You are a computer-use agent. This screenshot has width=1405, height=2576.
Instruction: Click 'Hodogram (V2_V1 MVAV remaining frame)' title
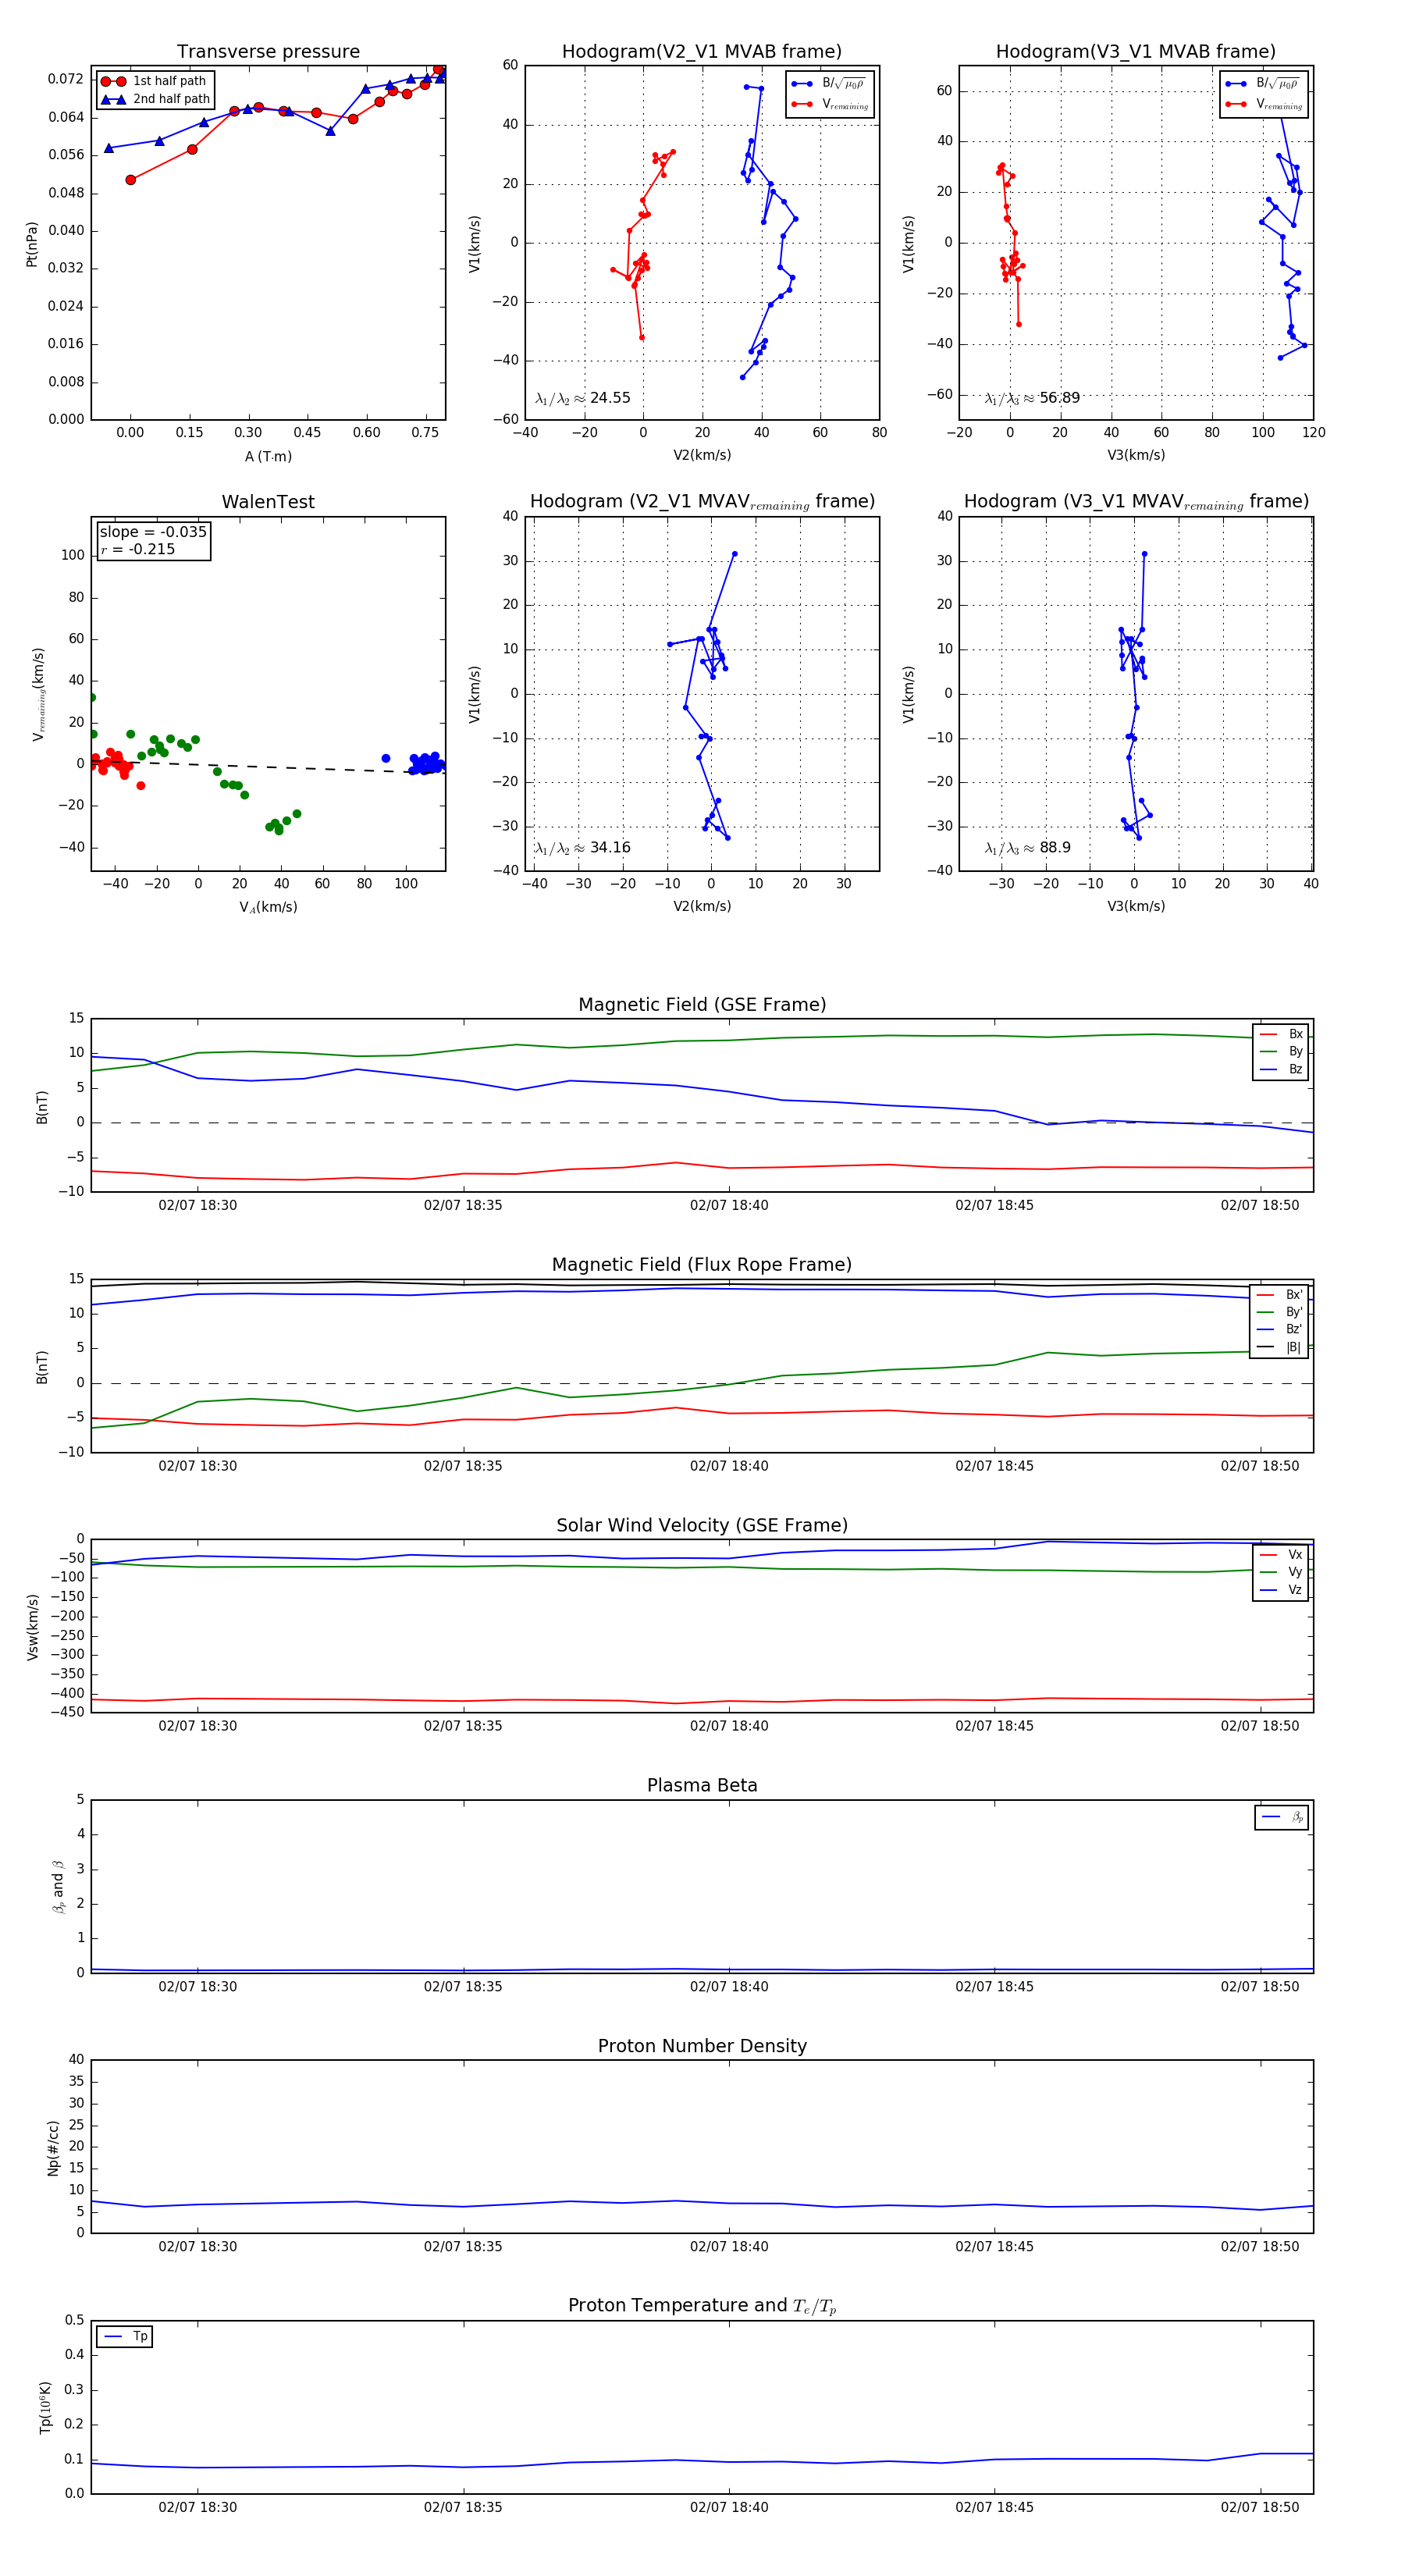click(702, 502)
